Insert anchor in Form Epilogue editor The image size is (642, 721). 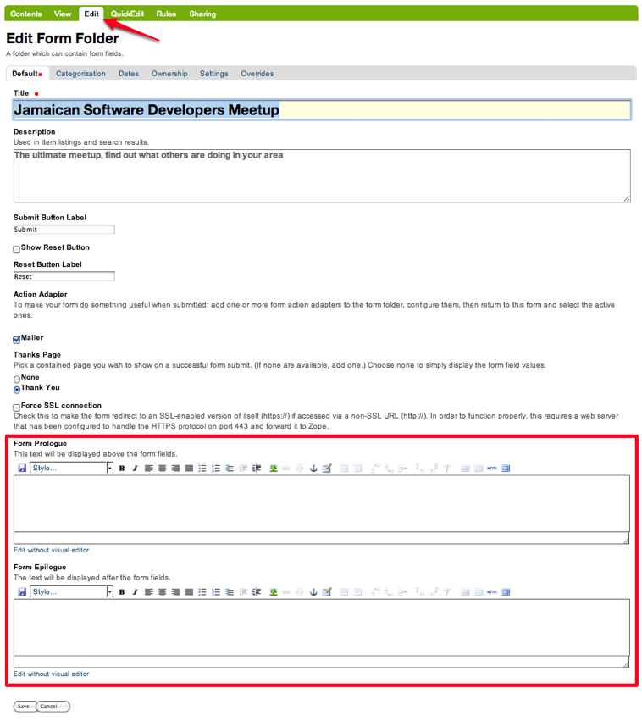313,591
